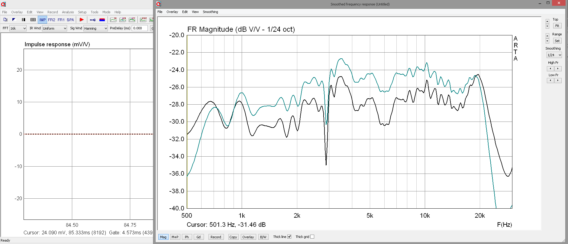Viewport: 568px width, 244px height.
Task: Maximize the Smoothed frequency response window
Action: [548, 3]
